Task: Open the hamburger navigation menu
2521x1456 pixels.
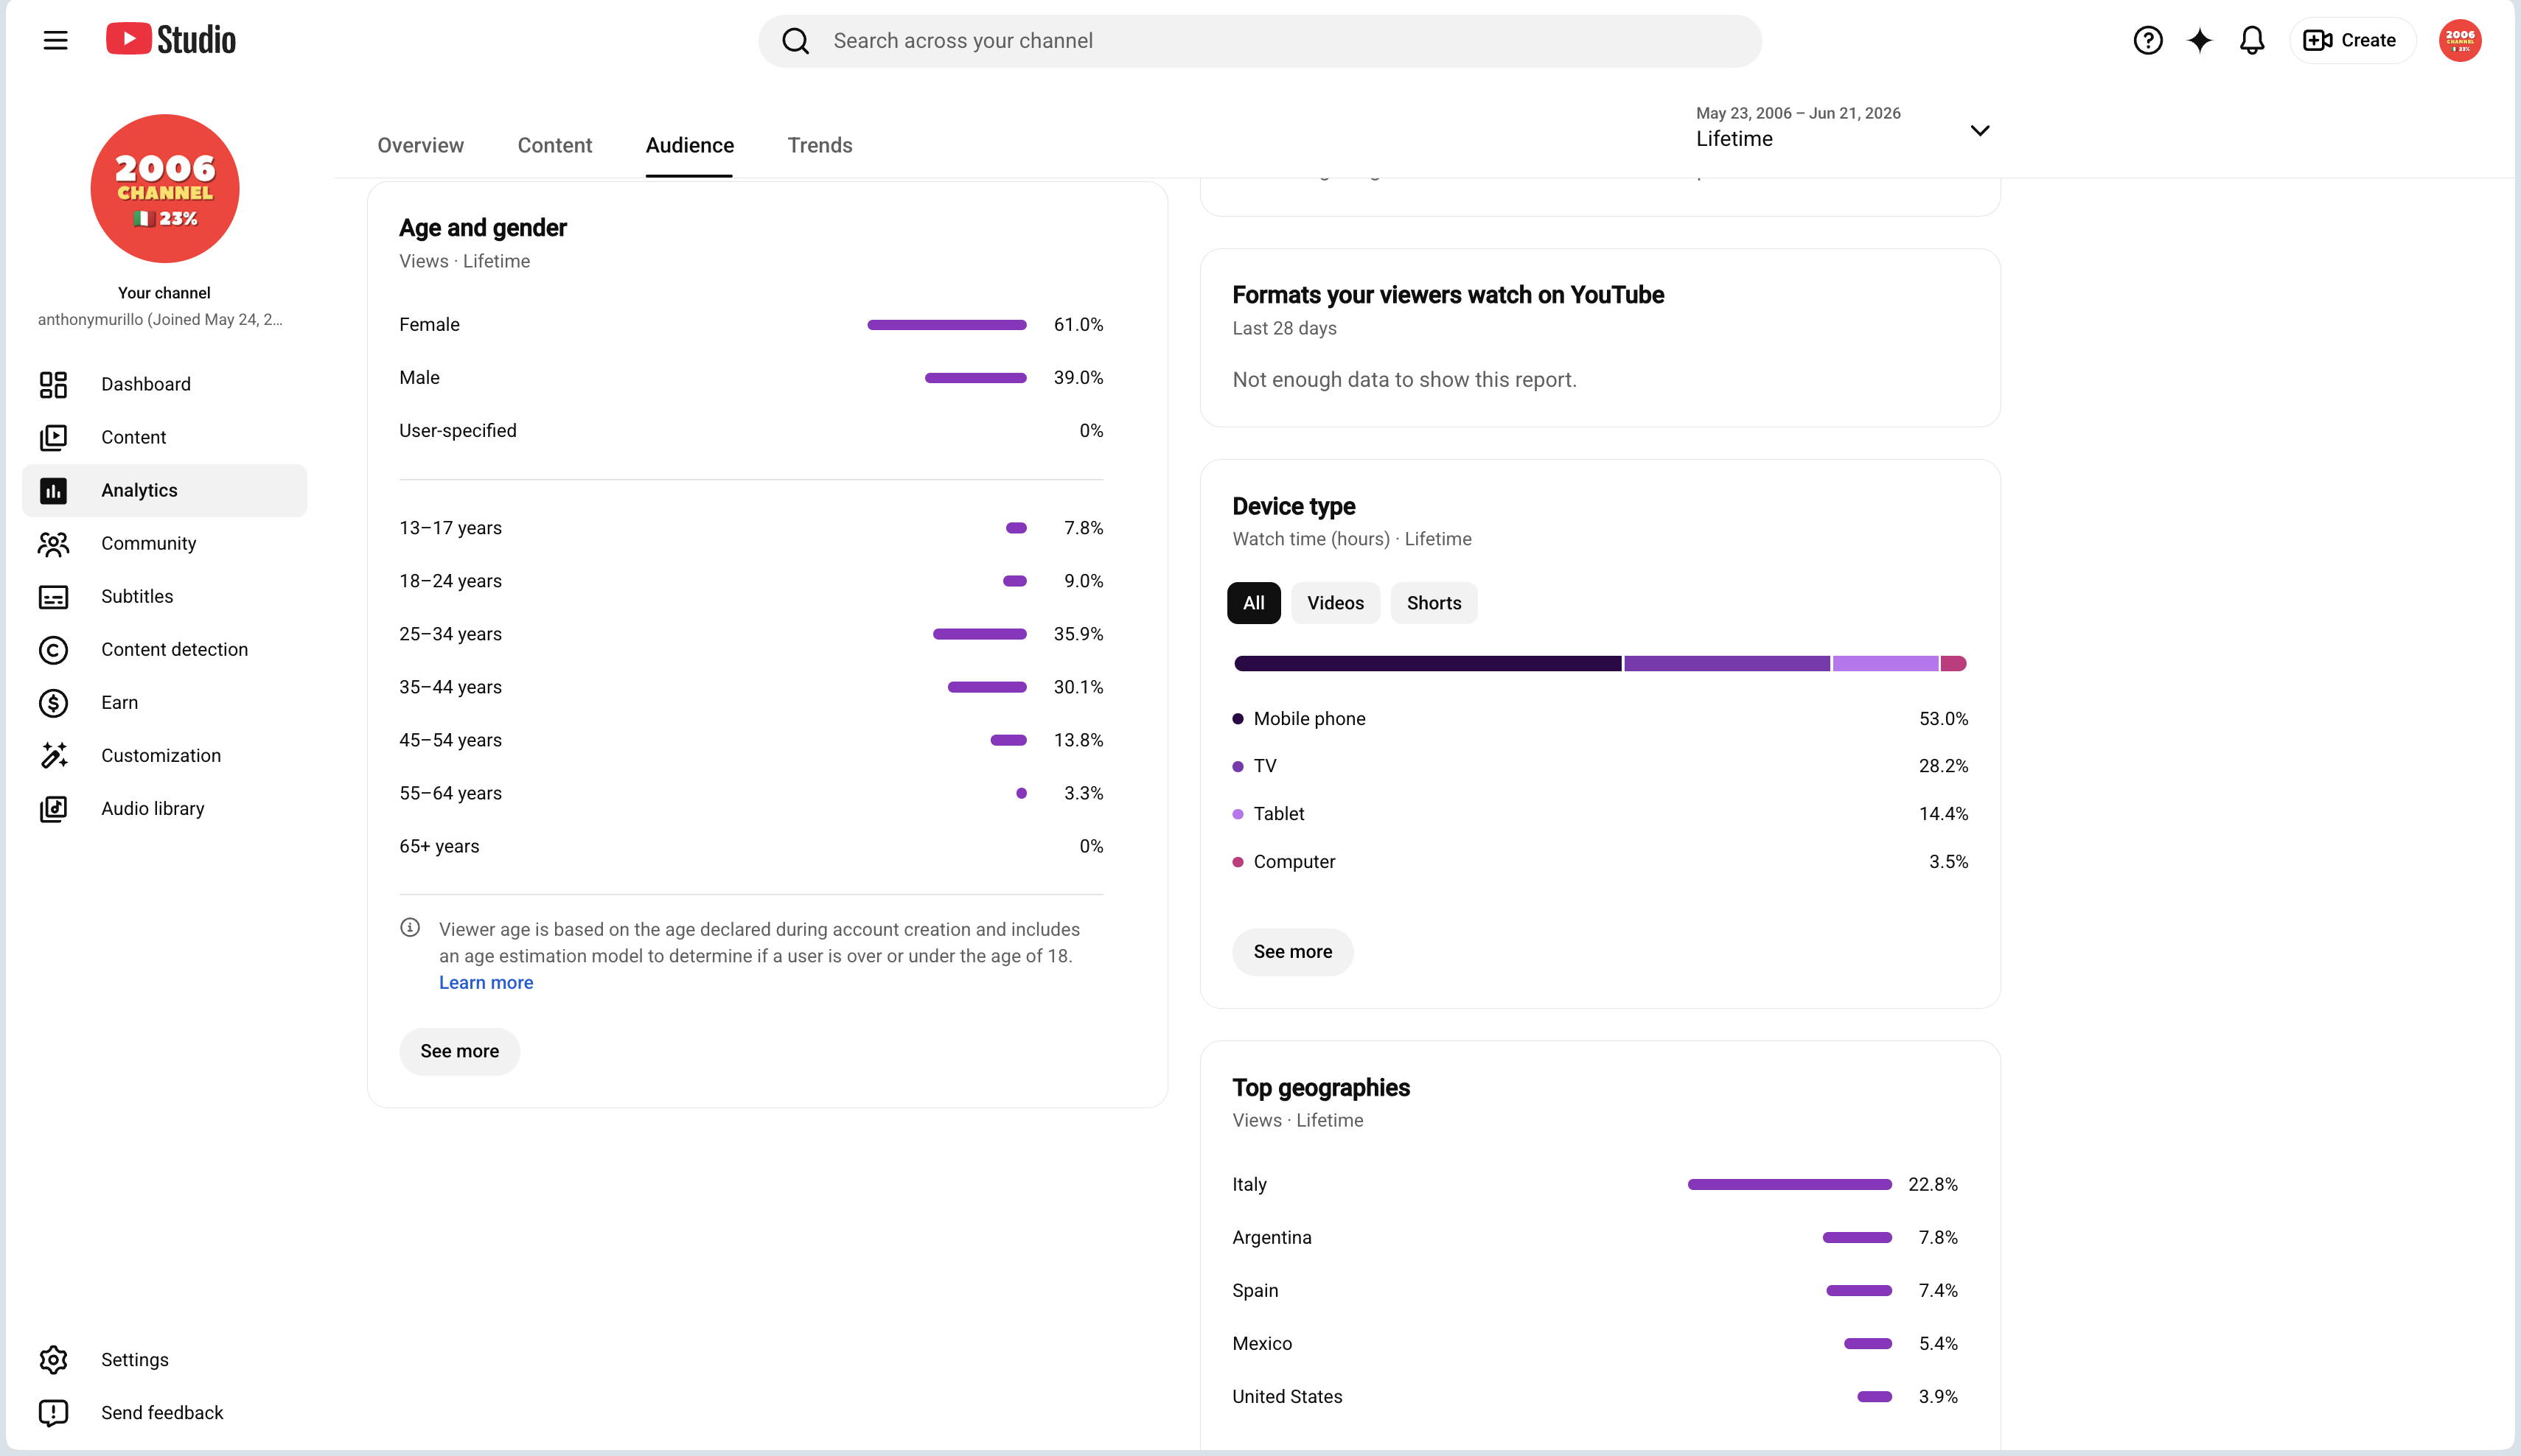Action: point(55,41)
